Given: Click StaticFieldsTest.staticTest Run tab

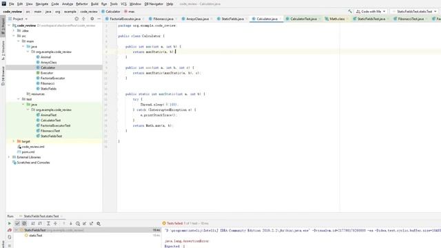Looking at the screenshot, I should (41, 216).
